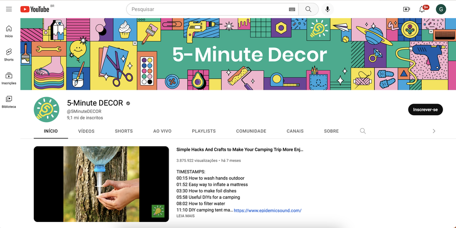The height and width of the screenshot is (228, 456).
Task: Open the PLAYLISTS tab
Action: click(204, 131)
